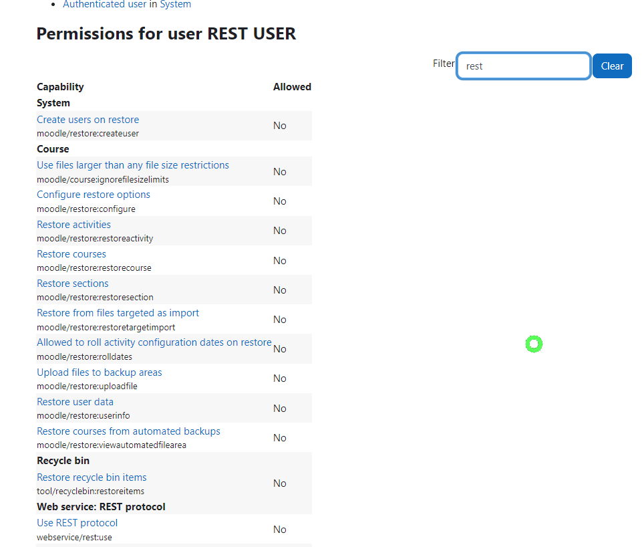Select text 'webservice/rest:use'

(74, 538)
